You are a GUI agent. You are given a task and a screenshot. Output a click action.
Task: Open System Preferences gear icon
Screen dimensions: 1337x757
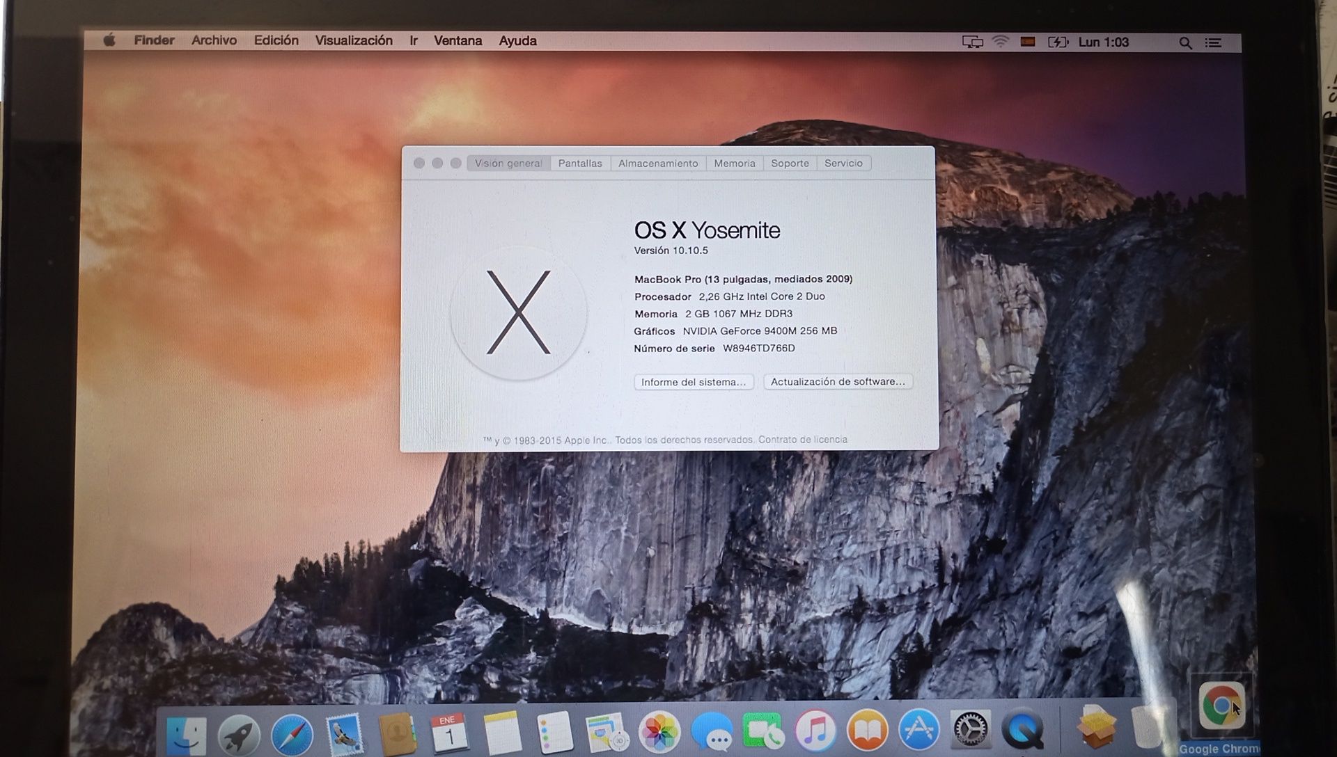tap(971, 729)
